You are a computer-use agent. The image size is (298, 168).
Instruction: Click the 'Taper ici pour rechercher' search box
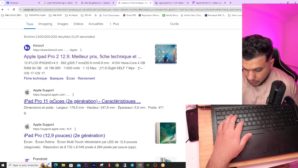29,165
